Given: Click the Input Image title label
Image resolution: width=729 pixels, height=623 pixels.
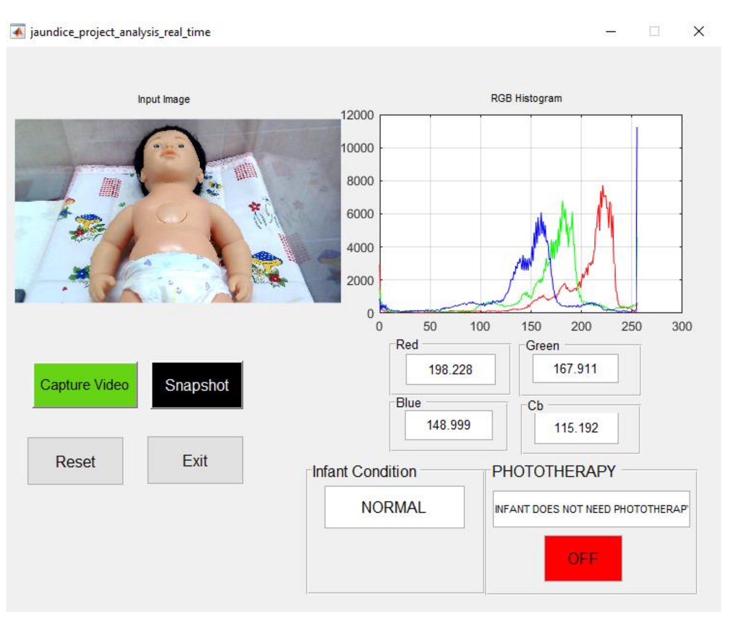Looking at the screenshot, I should pos(164,99).
